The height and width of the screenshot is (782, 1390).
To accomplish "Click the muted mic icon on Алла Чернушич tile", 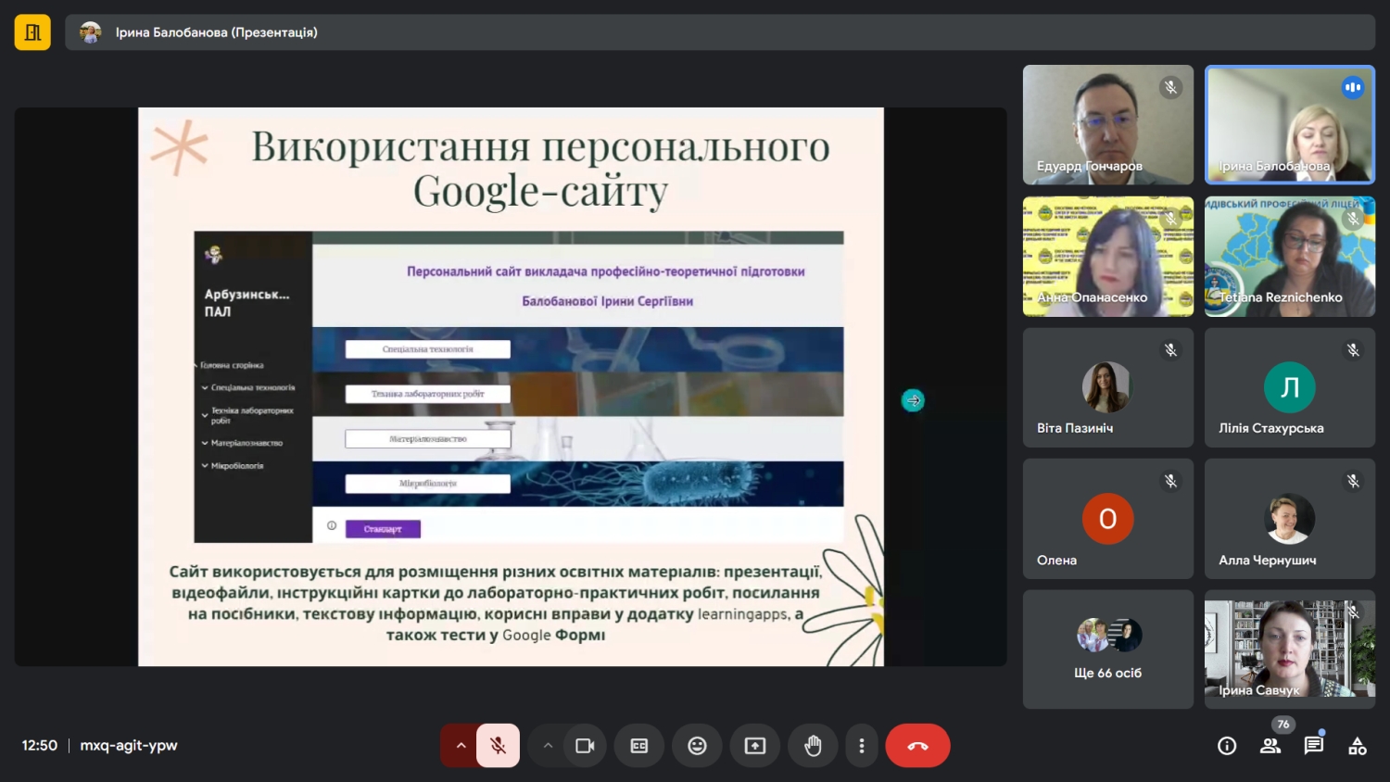I will pos(1353,482).
